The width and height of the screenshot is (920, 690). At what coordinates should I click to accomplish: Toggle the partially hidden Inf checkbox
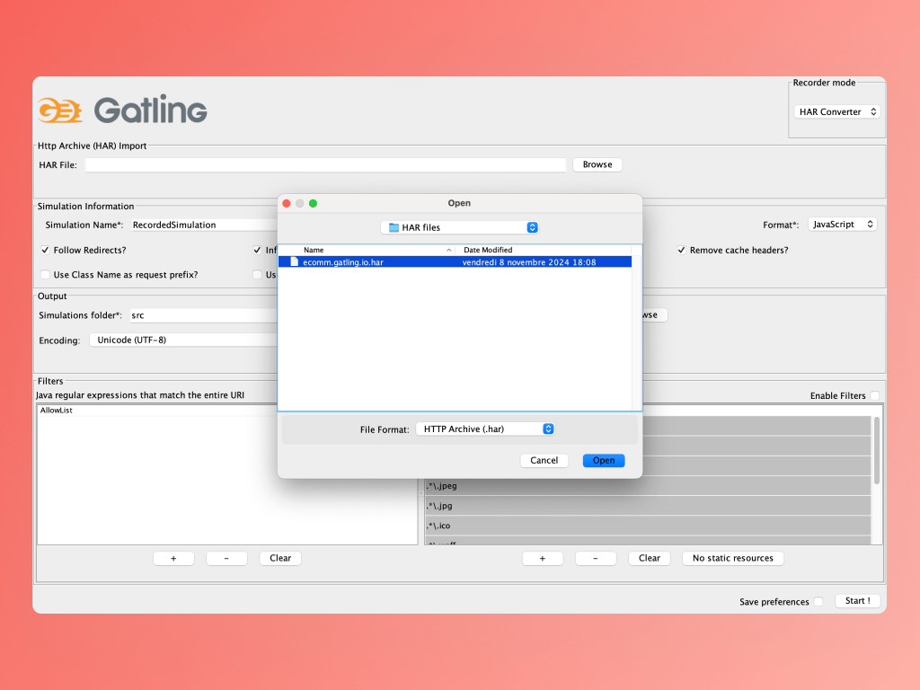coord(257,250)
